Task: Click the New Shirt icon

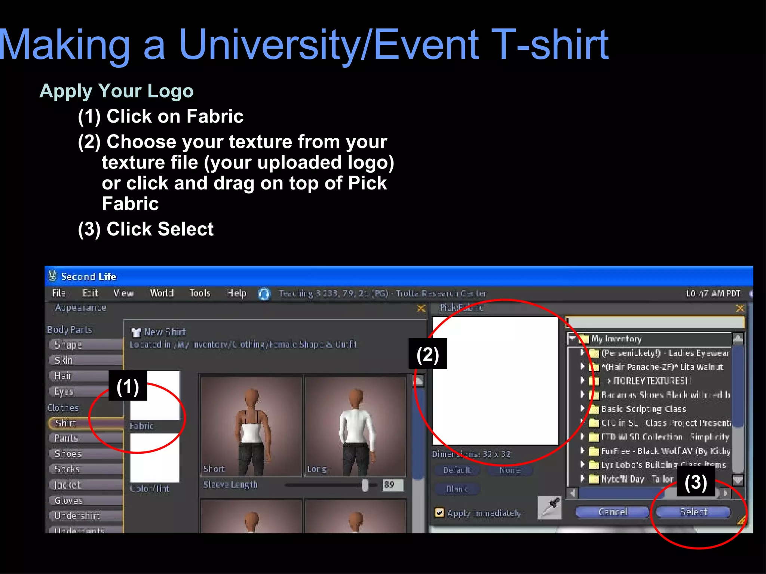Action: coord(135,332)
